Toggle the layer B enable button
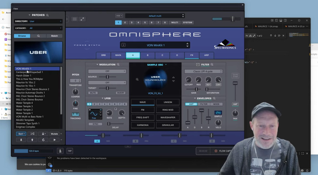Screen dimensions: 318x175 pyautogui.click(x=135, y=141)
